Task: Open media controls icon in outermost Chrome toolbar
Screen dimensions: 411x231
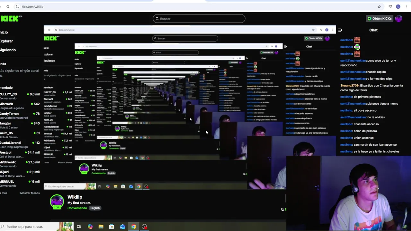Action: (390, 6)
